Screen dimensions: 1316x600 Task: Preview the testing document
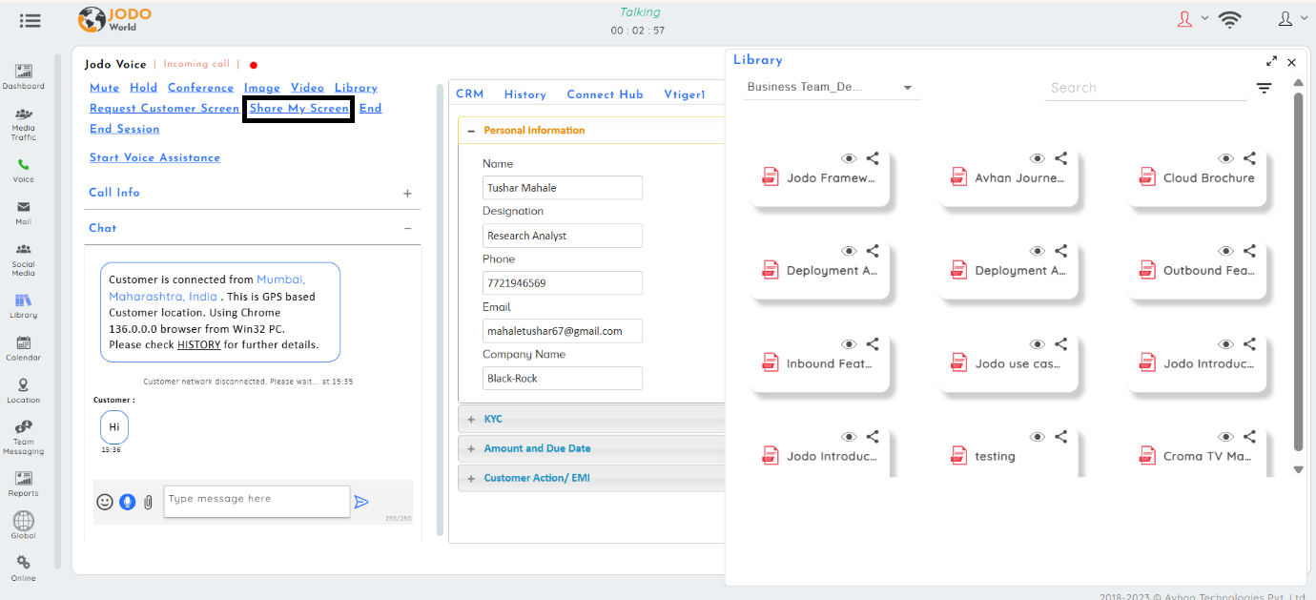(1038, 437)
